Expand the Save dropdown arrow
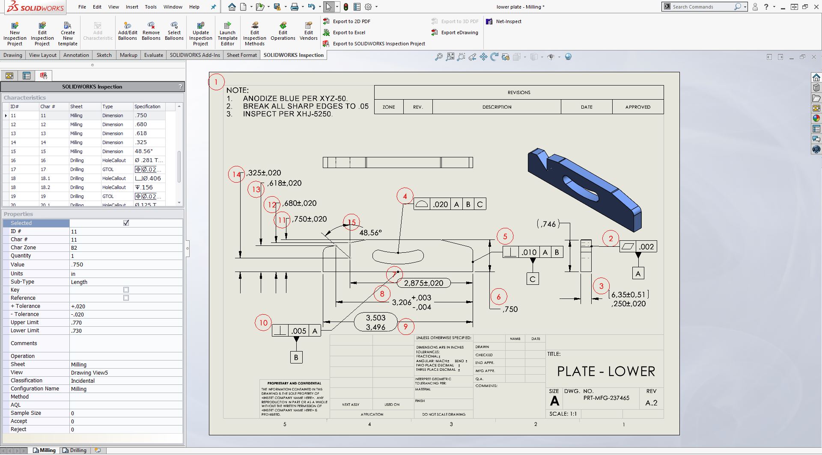822x455 pixels. [285, 7]
